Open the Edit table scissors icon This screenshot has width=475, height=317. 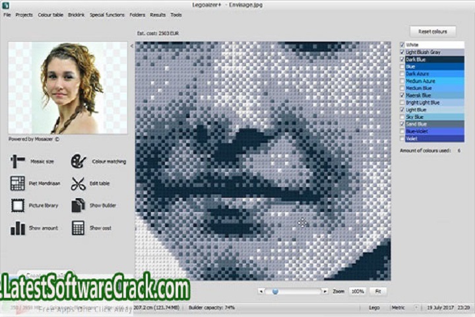pyautogui.click(x=78, y=184)
